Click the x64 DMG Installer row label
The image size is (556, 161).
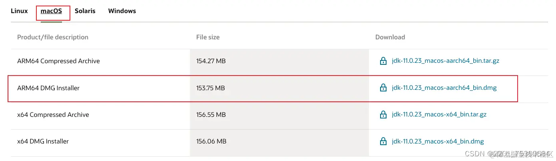tap(43, 141)
